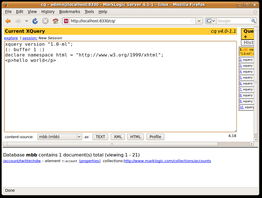Delete buffer 1 with the red (x)
262x198 pixels.
tap(245, 49)
